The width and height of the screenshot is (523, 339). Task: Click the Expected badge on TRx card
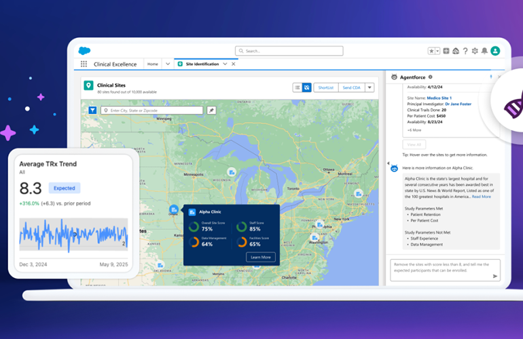(65, 188)
